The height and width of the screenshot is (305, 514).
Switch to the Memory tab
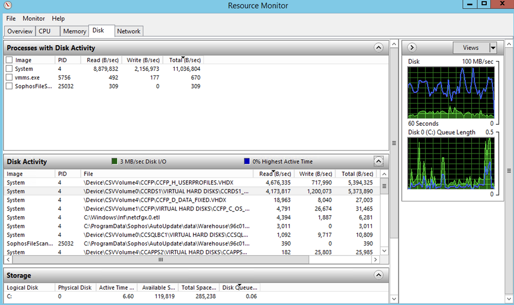tap(75, 31)
